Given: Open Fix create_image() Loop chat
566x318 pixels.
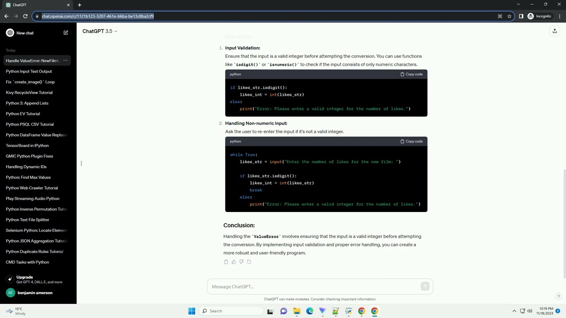Looking at the screenshot, I should tap(38, 82).
